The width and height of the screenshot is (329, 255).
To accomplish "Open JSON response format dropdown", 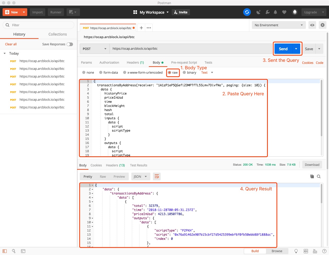I will pos(141,176).
